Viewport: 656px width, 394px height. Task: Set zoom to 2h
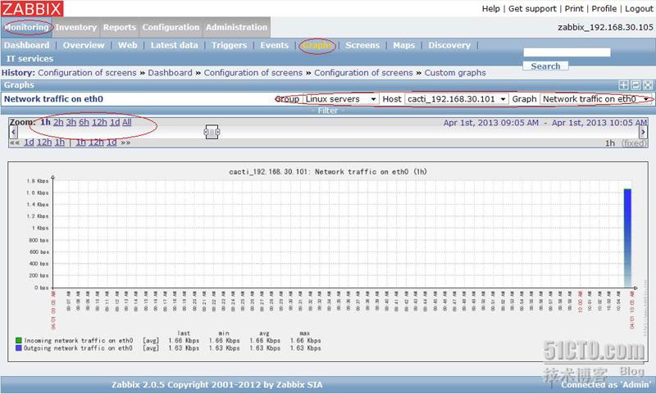pos(58,122)
